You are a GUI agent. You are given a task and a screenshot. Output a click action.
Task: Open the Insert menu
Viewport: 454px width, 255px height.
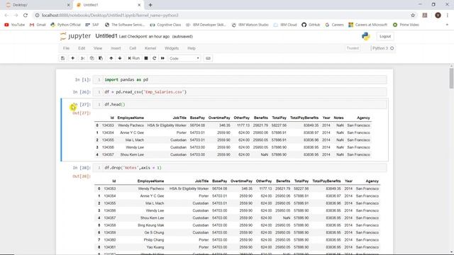(116, 48)
